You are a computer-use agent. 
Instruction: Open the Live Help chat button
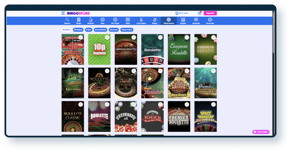[261, 132]
